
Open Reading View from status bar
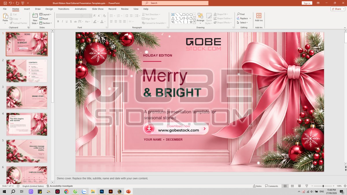pyautogui.click(x=299, y=186)
